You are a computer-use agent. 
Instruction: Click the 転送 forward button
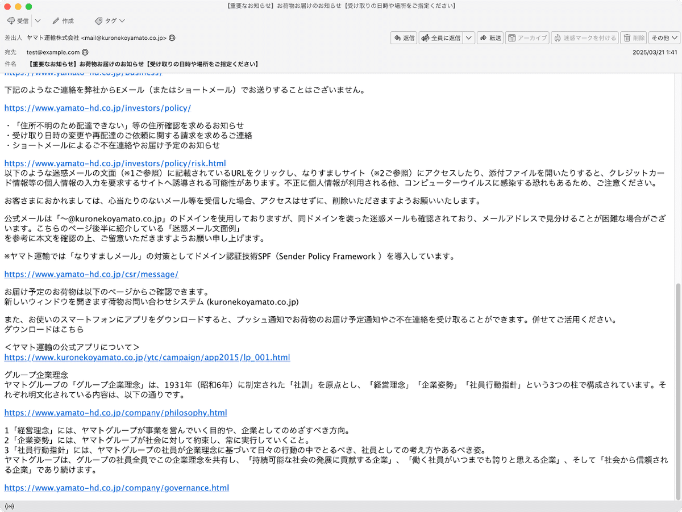(x=490, y=38)
